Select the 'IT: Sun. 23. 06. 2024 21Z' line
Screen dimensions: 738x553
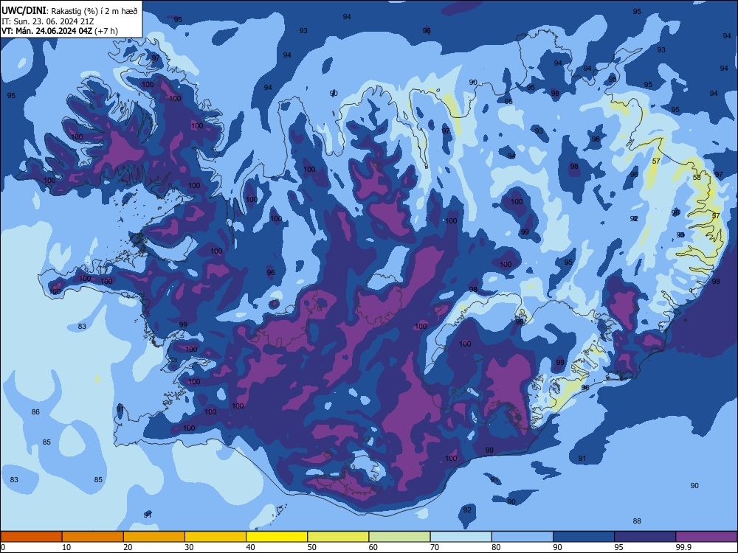pyautogui.click(x=47, y=21)
